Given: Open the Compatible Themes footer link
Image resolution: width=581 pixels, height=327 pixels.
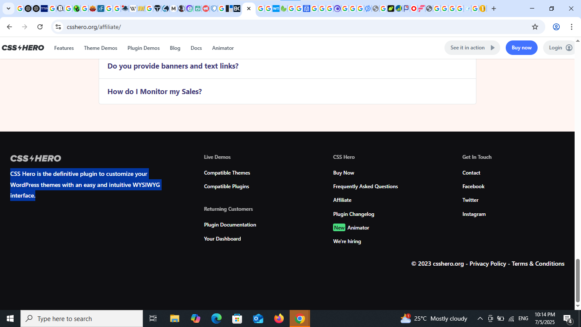Looking at the screenshot, I should [227, 173].
